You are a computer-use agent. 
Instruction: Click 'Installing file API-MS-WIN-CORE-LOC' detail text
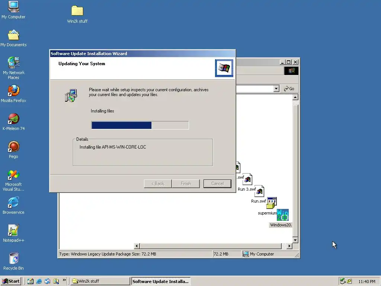click(113, 147)
